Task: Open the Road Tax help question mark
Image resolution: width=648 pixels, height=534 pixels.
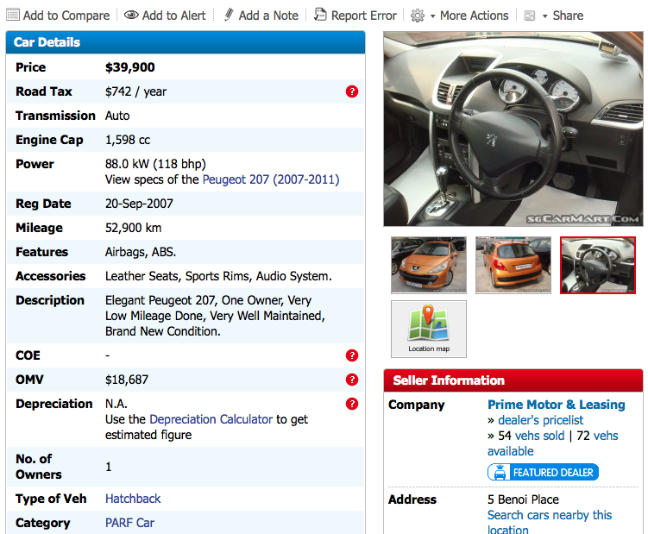Action: (x=352, y=91)
